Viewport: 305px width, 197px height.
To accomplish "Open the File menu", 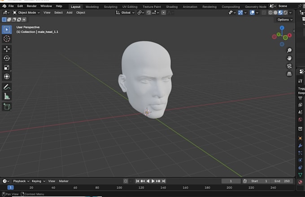I will click(11, 6).
